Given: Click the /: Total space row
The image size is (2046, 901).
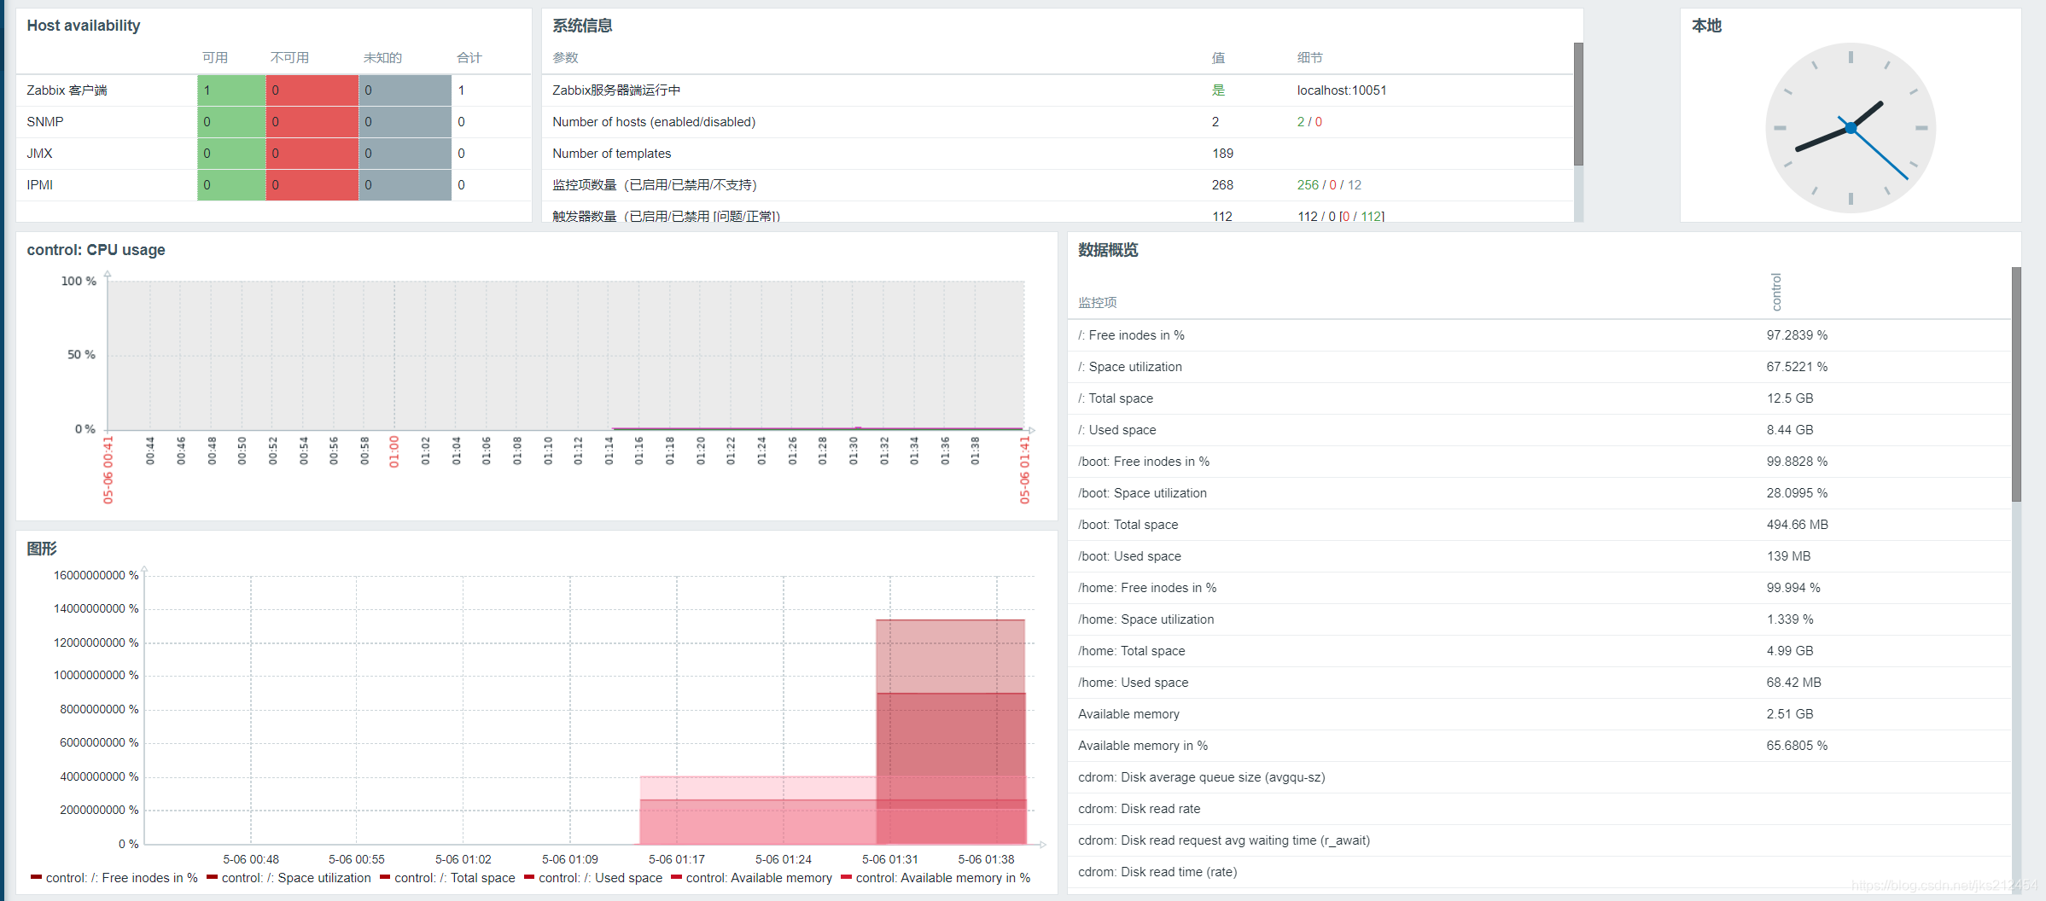Looking at the screenshot, I should 1539,398.
